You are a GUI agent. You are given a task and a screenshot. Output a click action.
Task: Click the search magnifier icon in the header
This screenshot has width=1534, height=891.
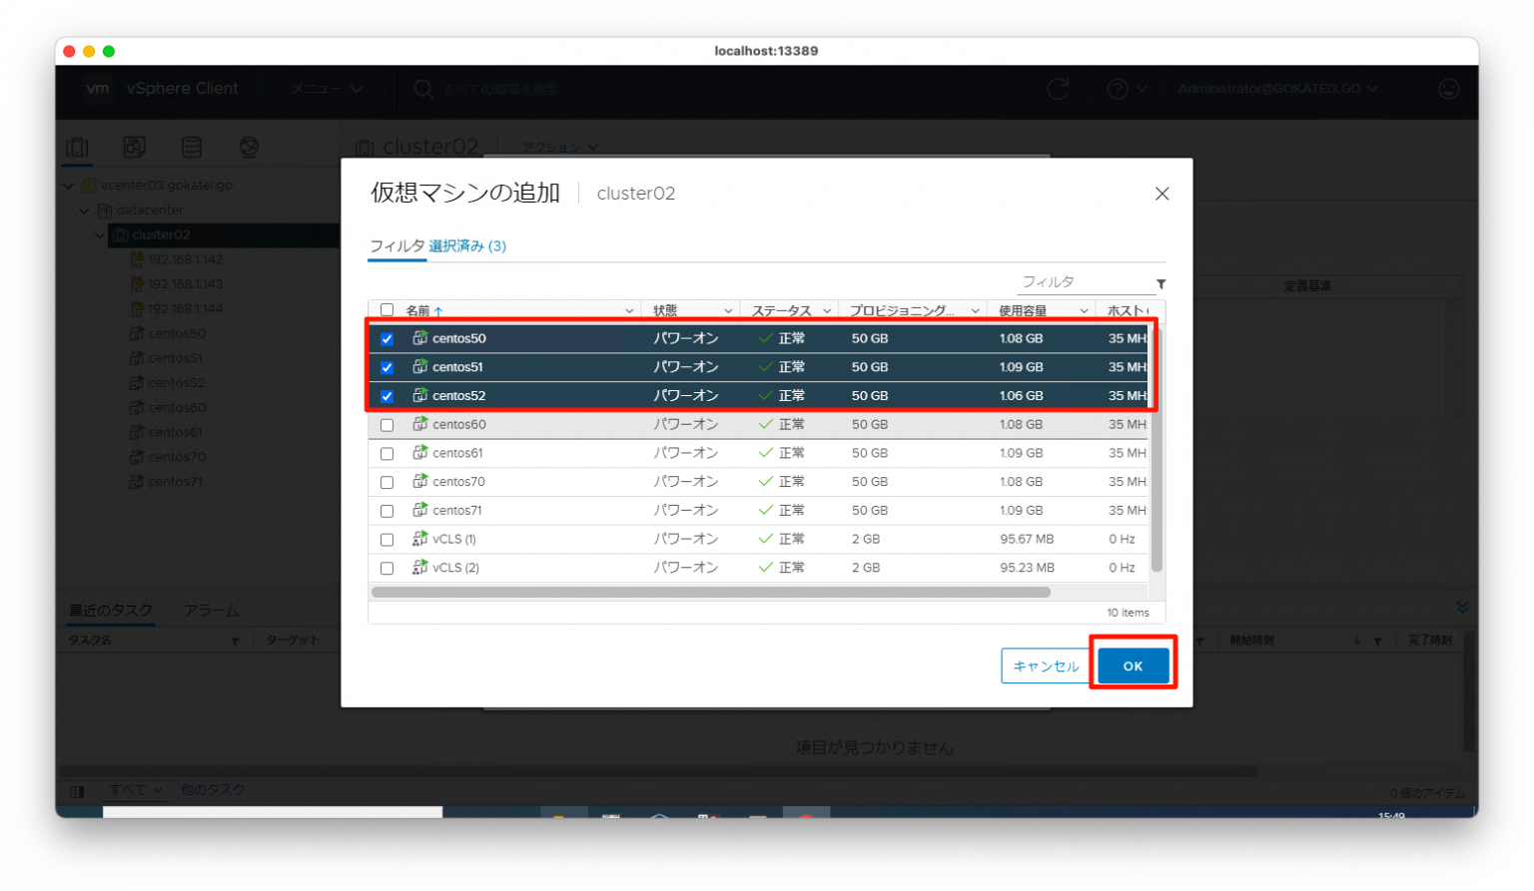point(423,89)
